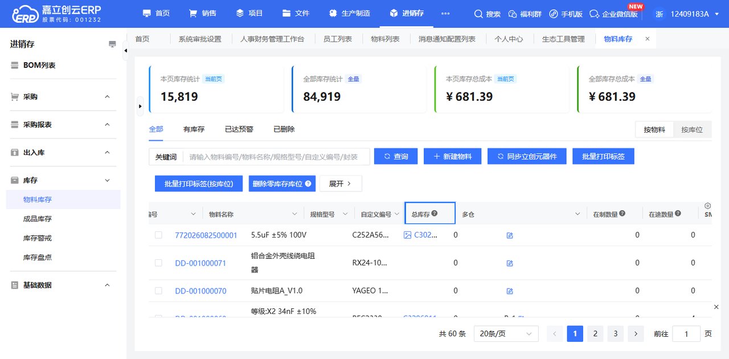
Task: Select the 进销存 navigation menu
Action: (x=406, y=13)
